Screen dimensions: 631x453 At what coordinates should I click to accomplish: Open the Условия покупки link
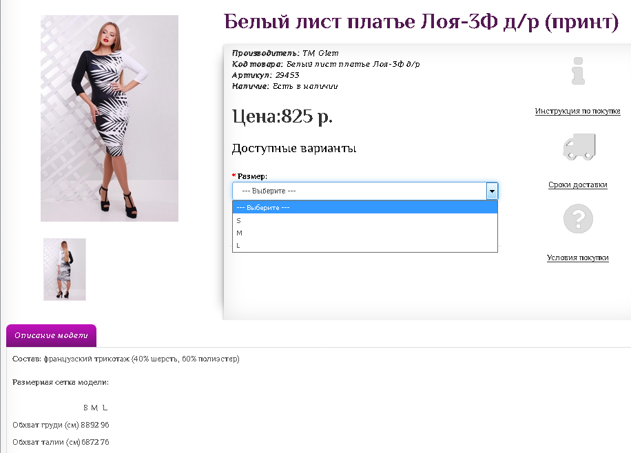(x=577, y=257)
